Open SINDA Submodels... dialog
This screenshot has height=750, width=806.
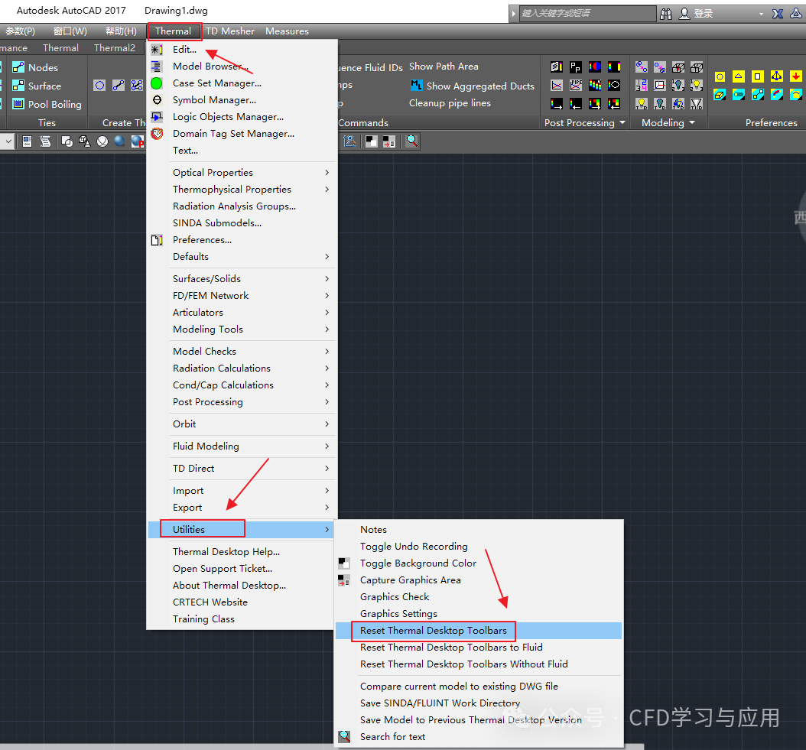pos(217,223)
